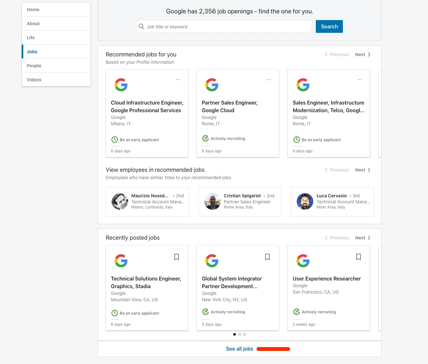Click the search magnifier icon in job field
The height and width of the screenshot is (364, 428).
(141, 26)
